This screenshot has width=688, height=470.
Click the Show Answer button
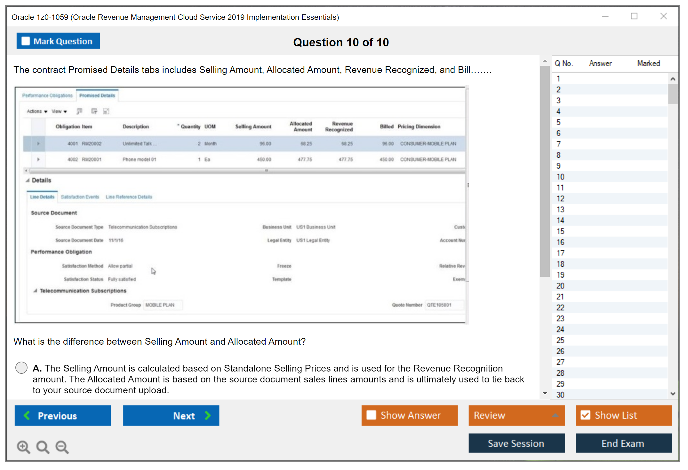click(410, 415)
